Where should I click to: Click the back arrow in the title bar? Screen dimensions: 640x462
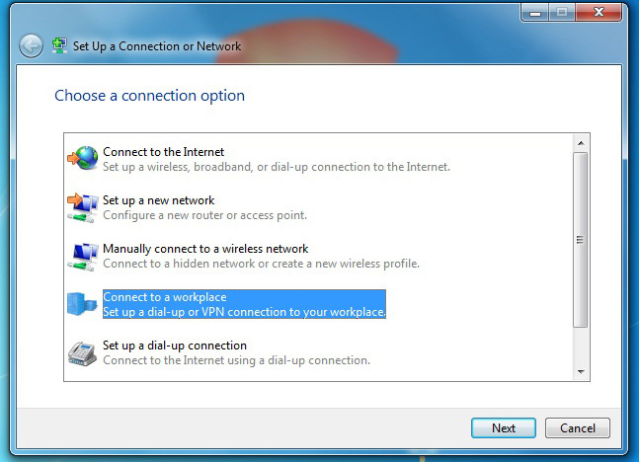tap(31, 46)
